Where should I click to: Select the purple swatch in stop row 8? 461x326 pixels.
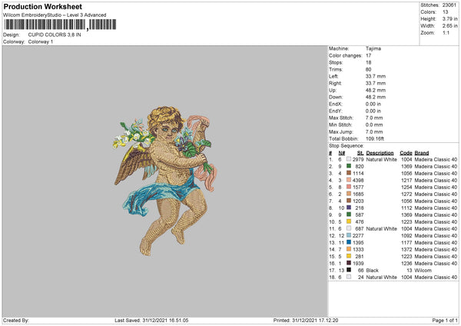[349, 208]
